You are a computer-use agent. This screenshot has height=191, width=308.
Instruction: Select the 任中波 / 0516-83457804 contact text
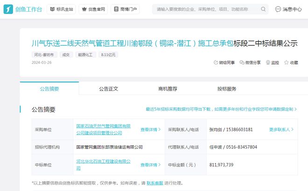233,147
